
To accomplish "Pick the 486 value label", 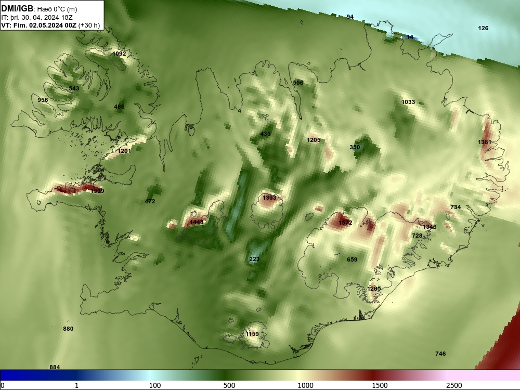I will click(x=119, y=107).
